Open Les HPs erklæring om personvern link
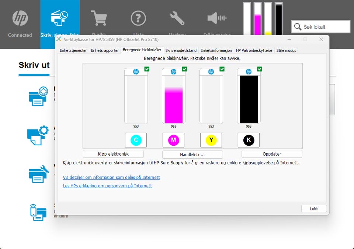354x249 pixels. (x=107, y=186)
